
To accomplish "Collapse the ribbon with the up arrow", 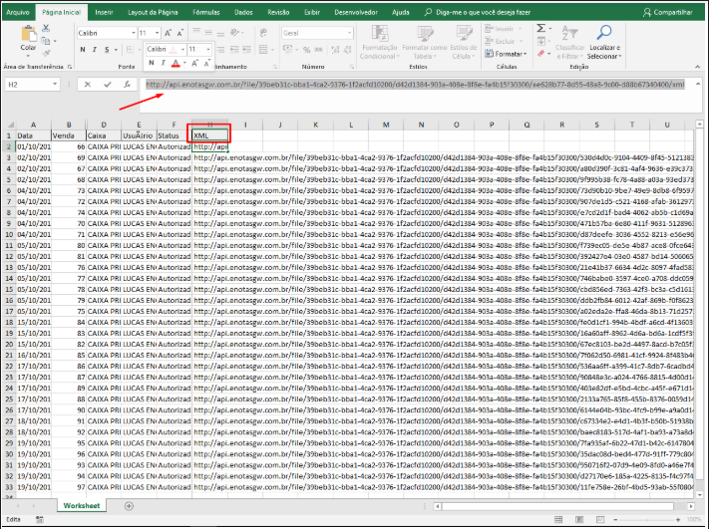I will tap(698, 67).
